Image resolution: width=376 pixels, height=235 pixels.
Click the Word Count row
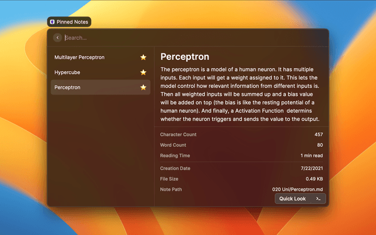pyautogui.click(x=241, y=145)
